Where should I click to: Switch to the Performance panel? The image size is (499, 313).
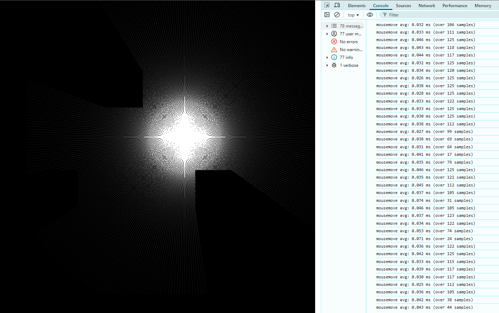coord(454,5)
